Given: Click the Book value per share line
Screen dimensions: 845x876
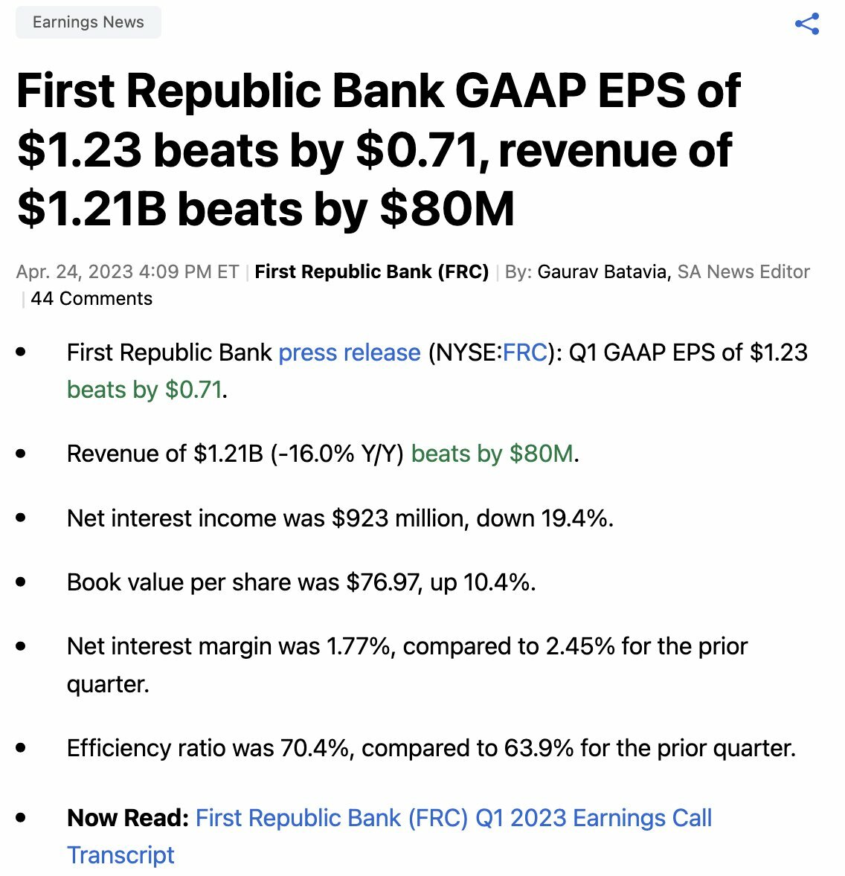Looking at the screenshot, I should pos(301,582).
